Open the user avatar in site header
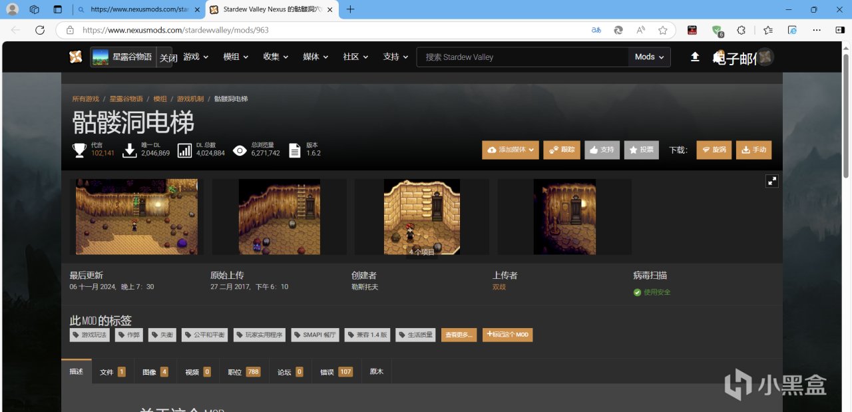 tap(765, 57)
